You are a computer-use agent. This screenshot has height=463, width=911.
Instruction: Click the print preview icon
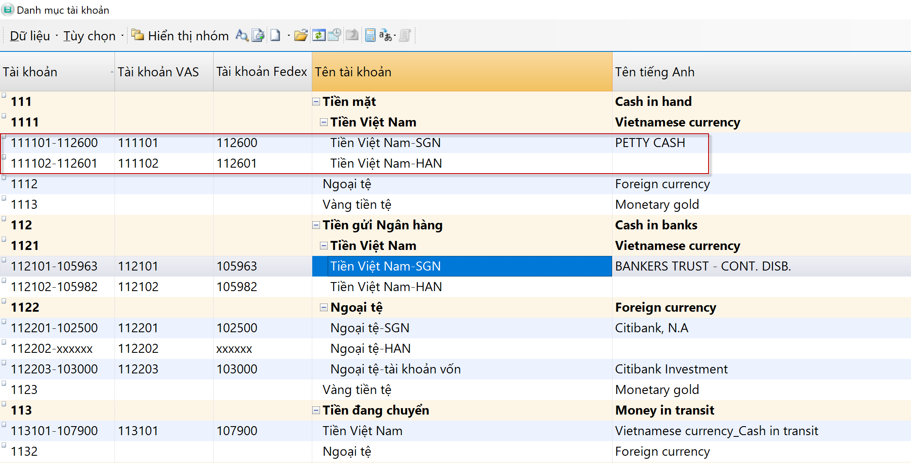click(x=258, y=35)
